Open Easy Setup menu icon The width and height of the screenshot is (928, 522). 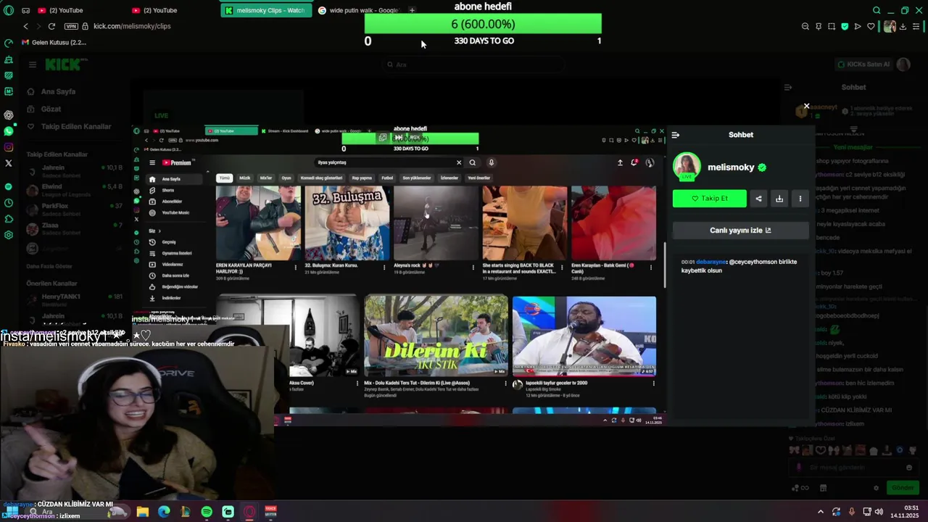click(x=916, y=26)
